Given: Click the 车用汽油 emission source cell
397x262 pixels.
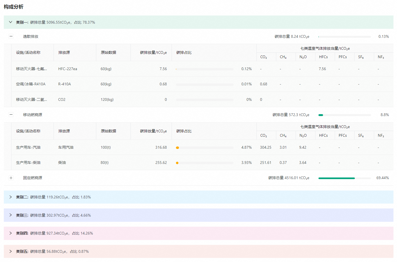Looking at the screenshot, I should coord(66,147).
